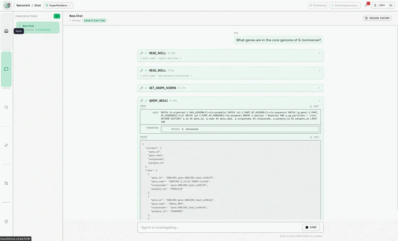Click the drag handle on New Chat conversation
Viewport: 398px width, 241px height.
coord(20,26)
